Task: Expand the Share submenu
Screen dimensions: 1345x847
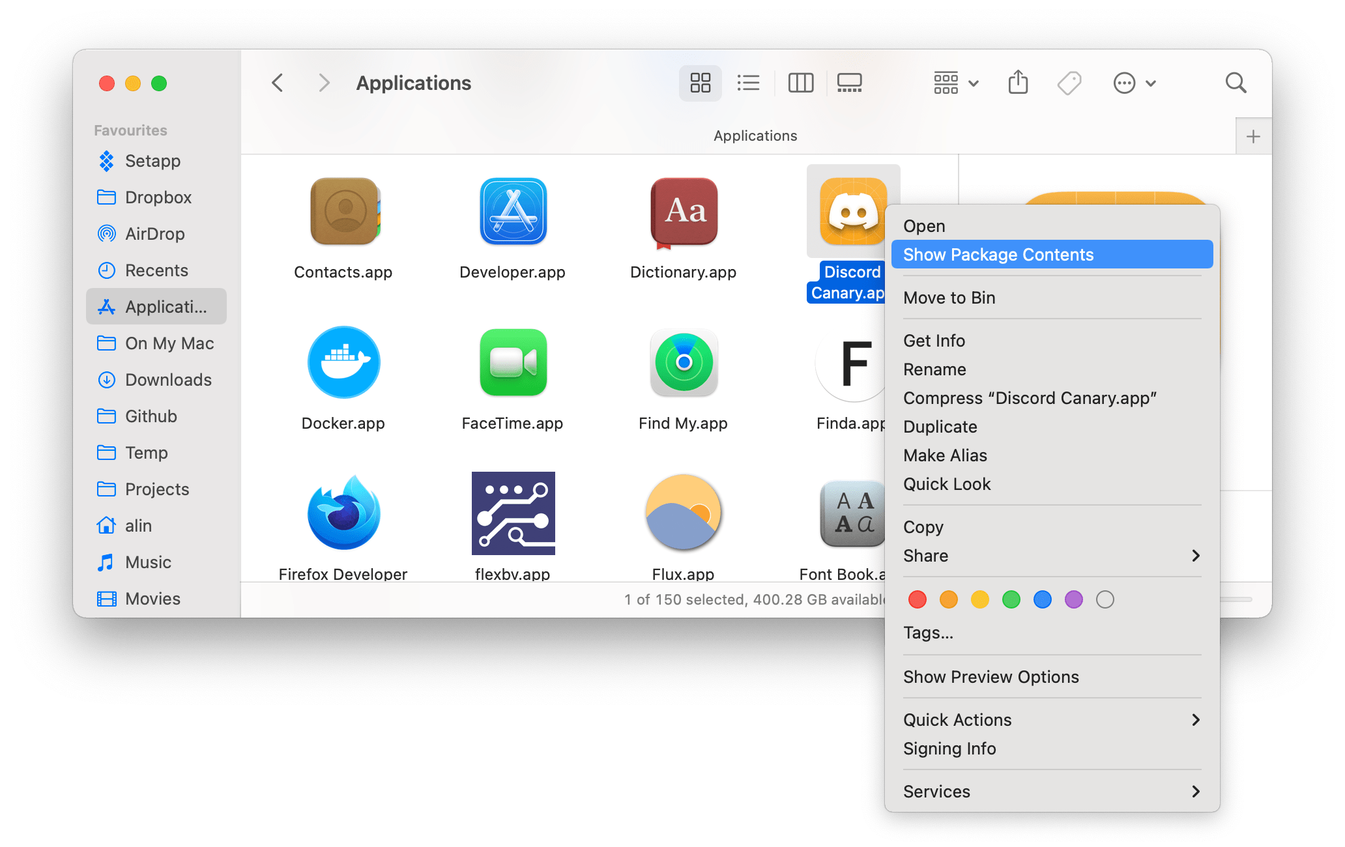Action: [x=1052, y=556]
